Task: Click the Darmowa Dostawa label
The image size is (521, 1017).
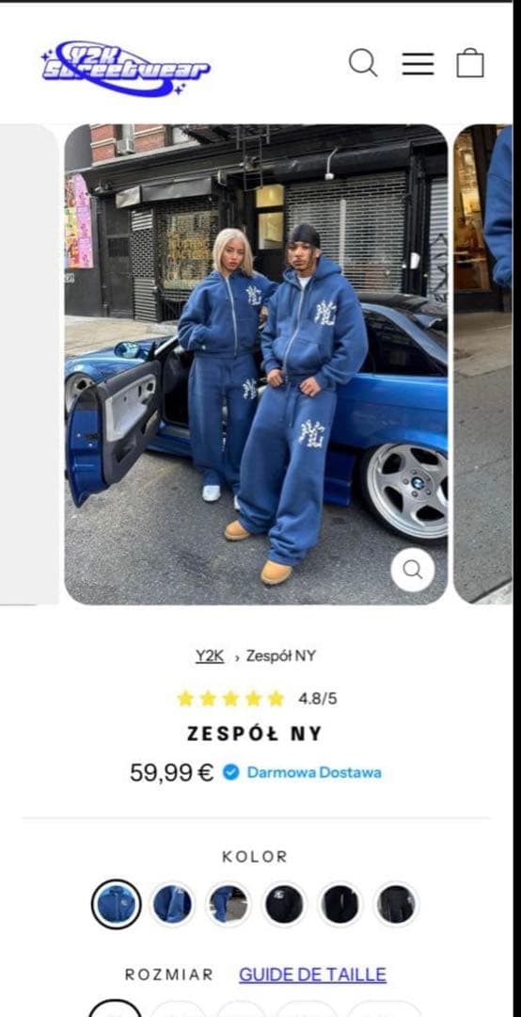Action: [314, 772]
